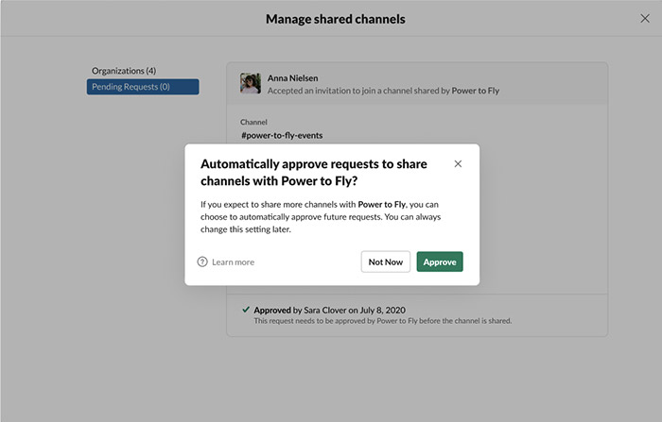Click the #power-to-fly-events channel name
The image size is (662, 422).
282,135
